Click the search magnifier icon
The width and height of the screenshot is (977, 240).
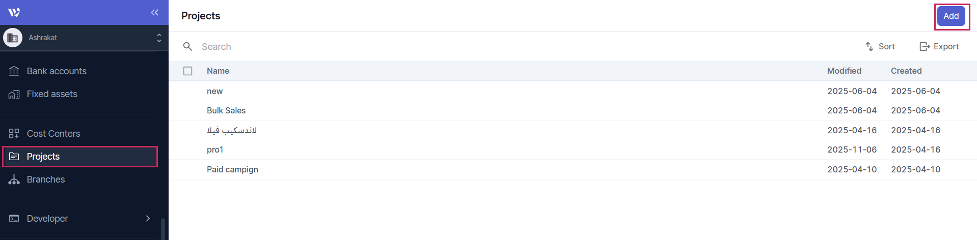coord(187,47)
